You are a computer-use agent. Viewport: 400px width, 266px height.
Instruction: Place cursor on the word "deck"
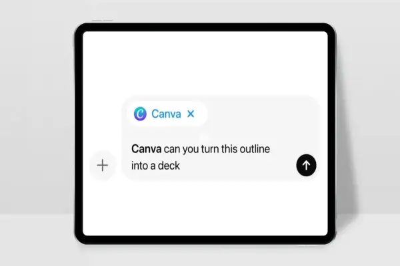[169, 167]
